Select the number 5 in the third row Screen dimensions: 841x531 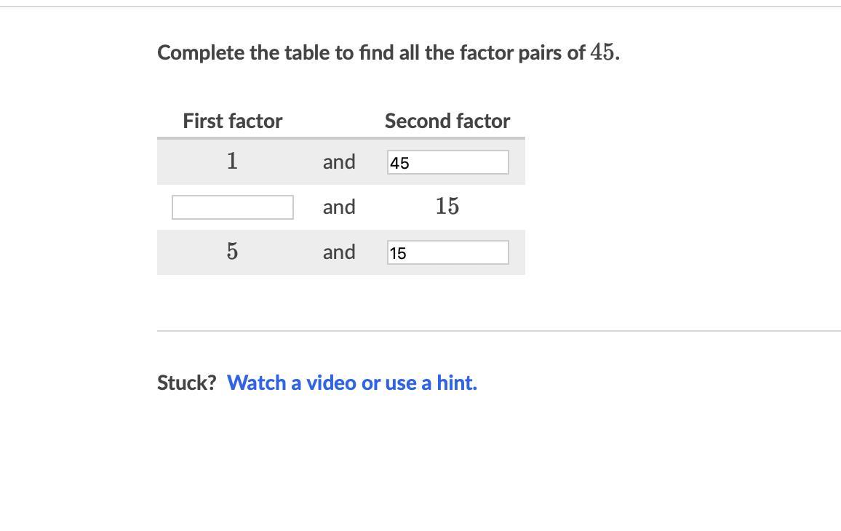(x=232, y=251)
